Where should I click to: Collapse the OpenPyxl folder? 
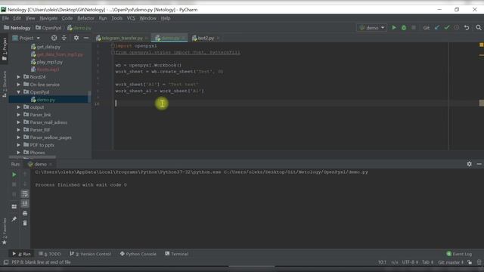tap(18, 92)
